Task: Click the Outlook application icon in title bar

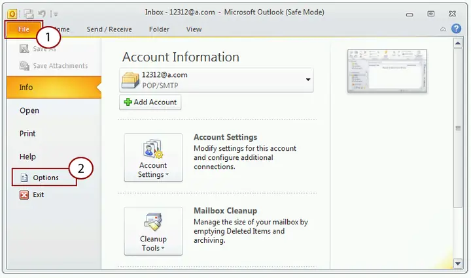Action: 12,14
